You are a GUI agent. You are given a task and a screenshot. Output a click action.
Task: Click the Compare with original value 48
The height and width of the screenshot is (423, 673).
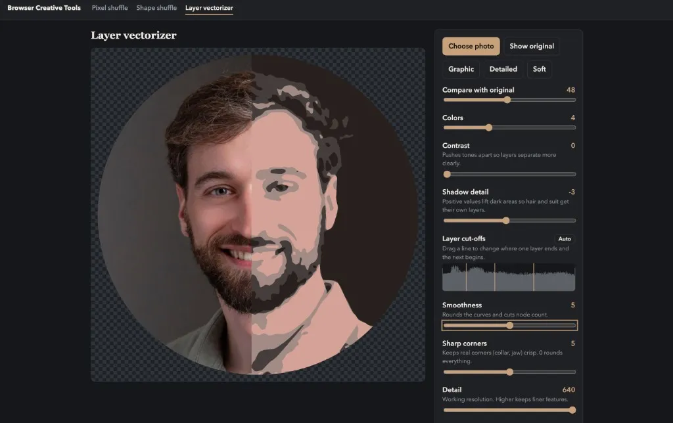coord(570,90)
